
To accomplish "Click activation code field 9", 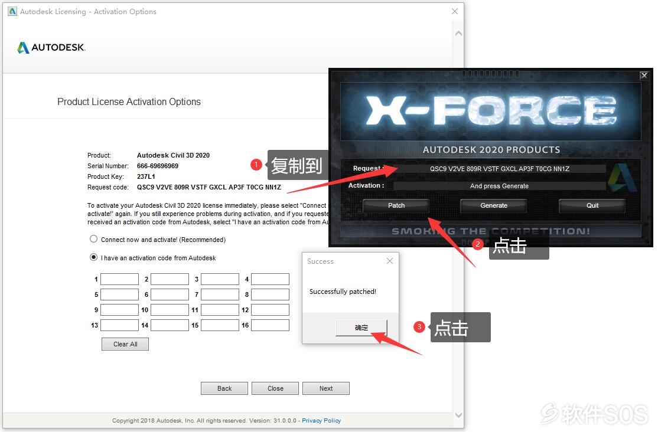I will tap(119, 310).
